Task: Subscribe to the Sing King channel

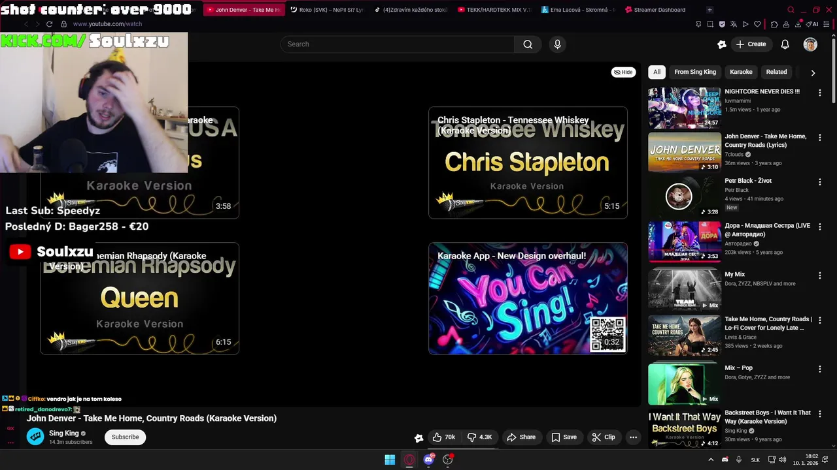Action: tap(125, 437)
